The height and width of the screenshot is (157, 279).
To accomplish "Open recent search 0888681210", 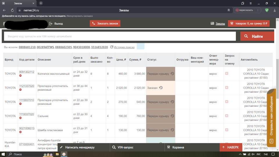I will 27,47.
